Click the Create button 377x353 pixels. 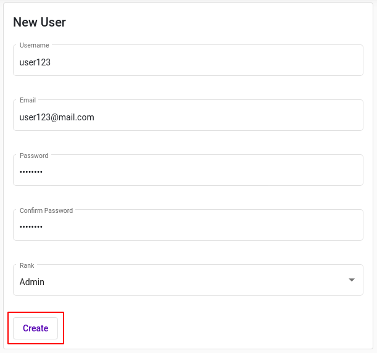[x=35, y=328]
